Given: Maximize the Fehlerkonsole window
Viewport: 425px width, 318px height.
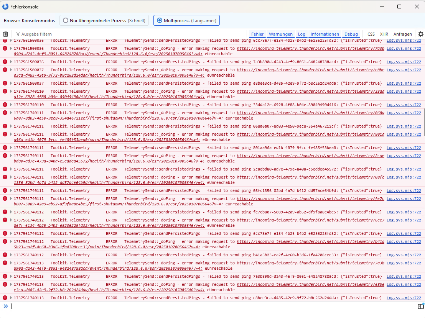Looking at the screenshot, I should click(399, 7).
